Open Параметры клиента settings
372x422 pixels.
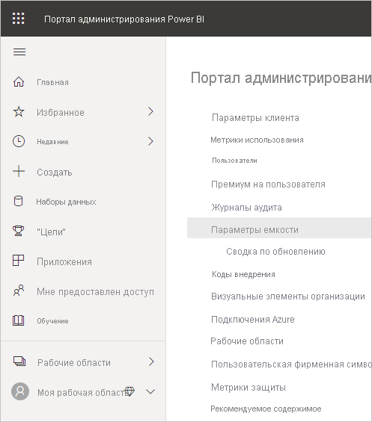pyautogui.click(x=255, y=118)
